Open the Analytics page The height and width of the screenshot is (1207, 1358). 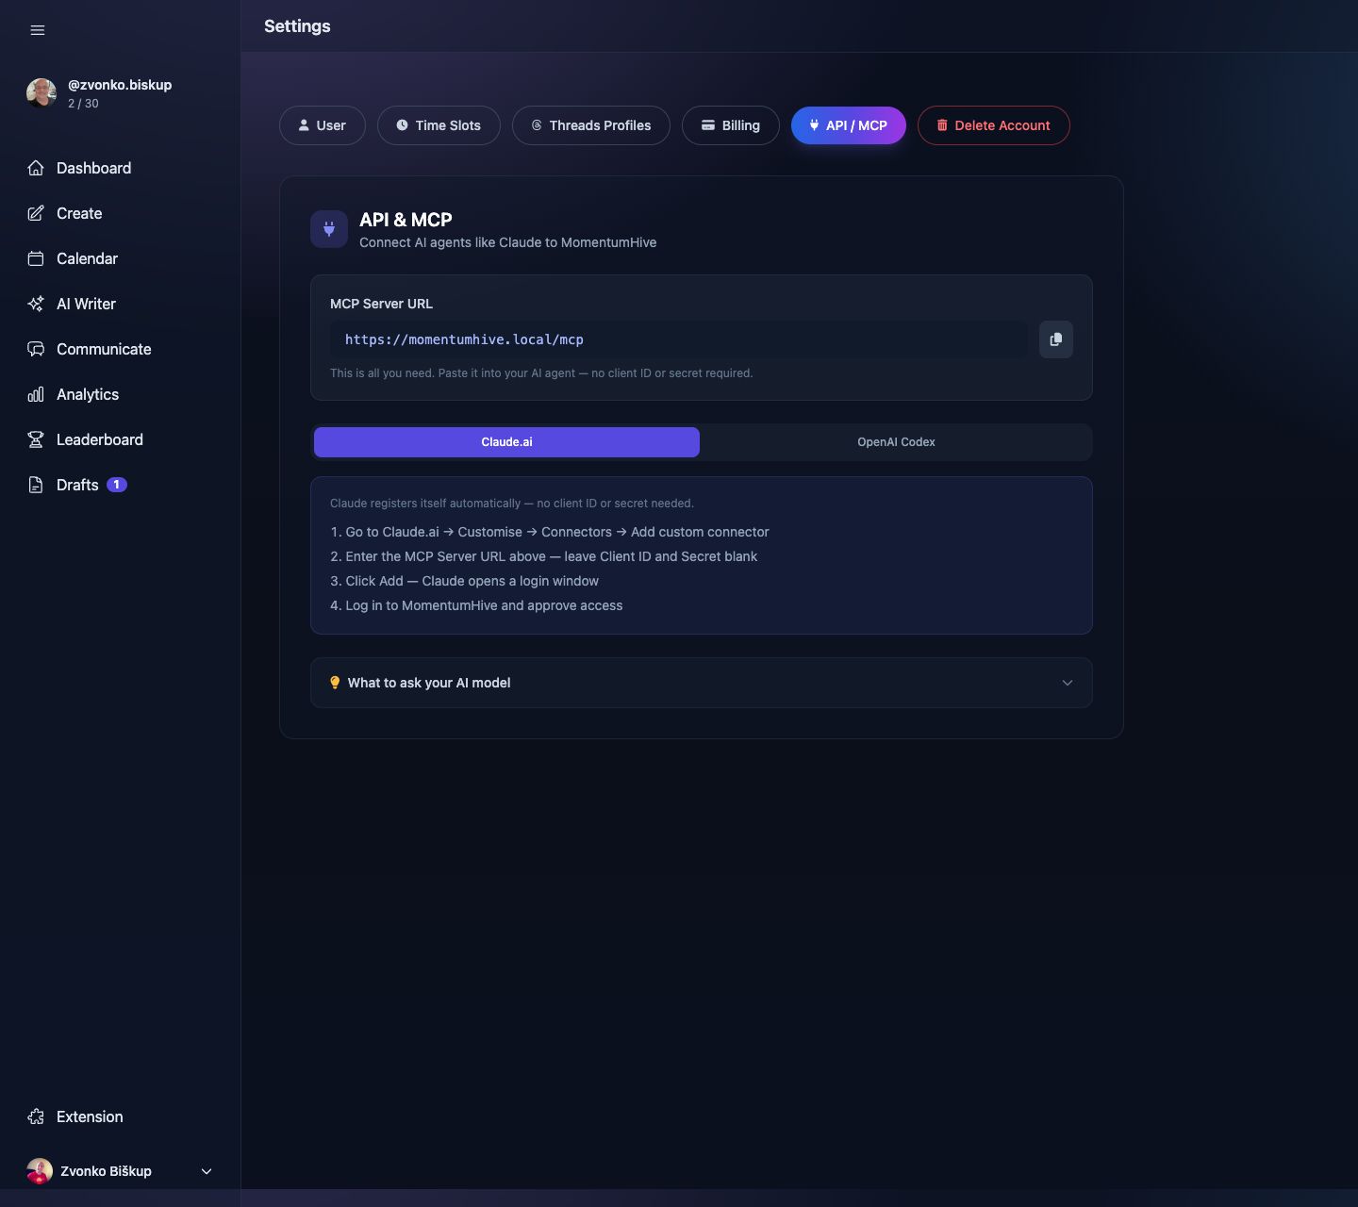pyautogui.click(x=88, y=394)
